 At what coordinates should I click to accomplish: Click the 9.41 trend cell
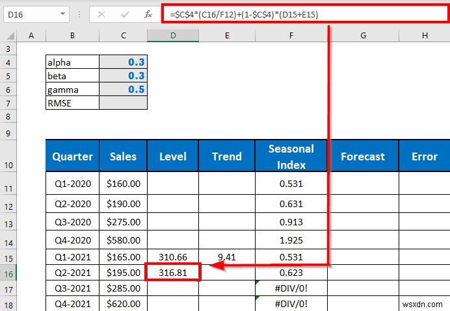coord(227,257)
